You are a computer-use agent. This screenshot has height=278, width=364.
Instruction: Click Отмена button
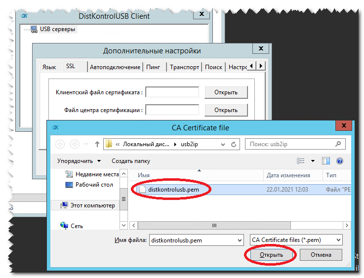(321, 255)
